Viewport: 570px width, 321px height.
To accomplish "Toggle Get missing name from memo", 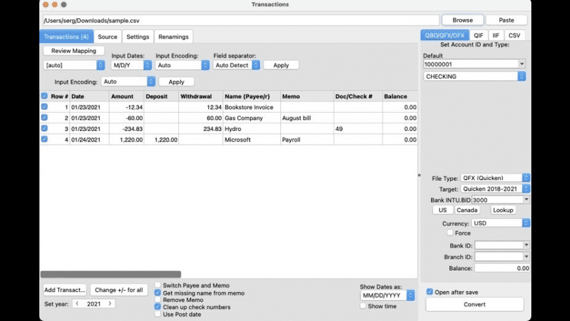I will [x=157, y=293].
